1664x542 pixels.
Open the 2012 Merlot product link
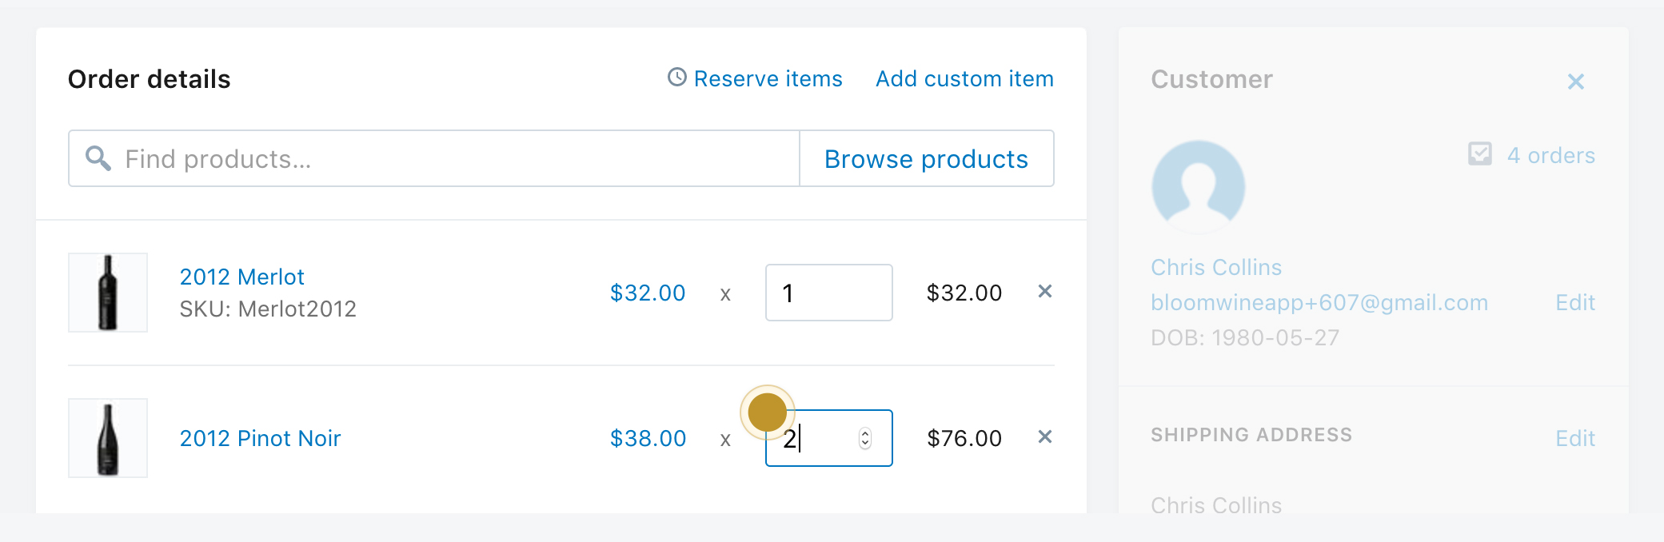[242, 277]
